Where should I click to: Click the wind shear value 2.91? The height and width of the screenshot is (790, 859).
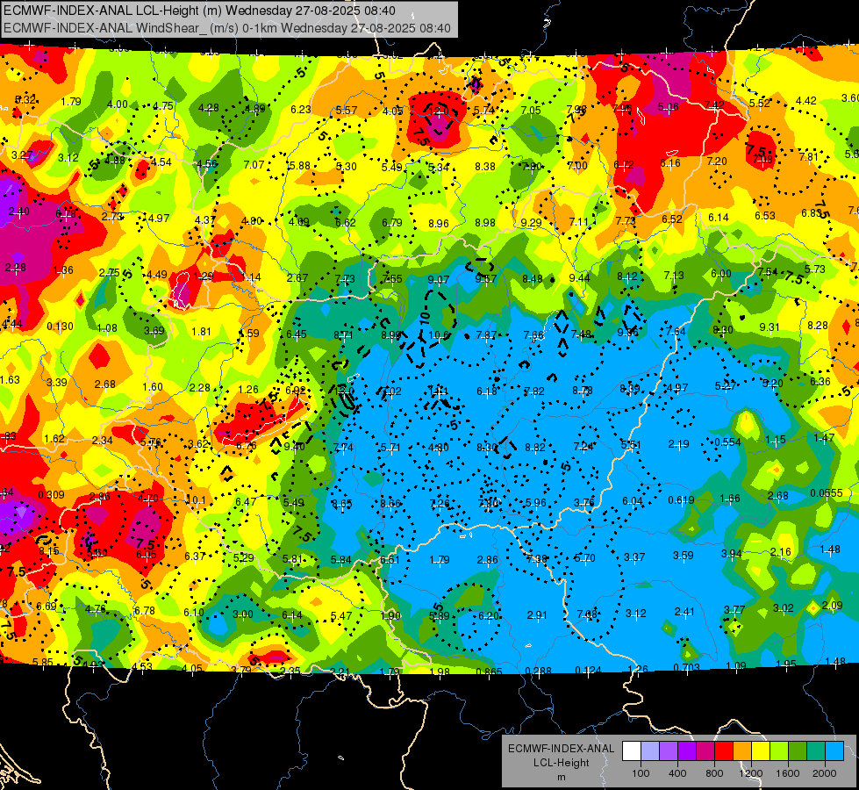coord(537,615)
